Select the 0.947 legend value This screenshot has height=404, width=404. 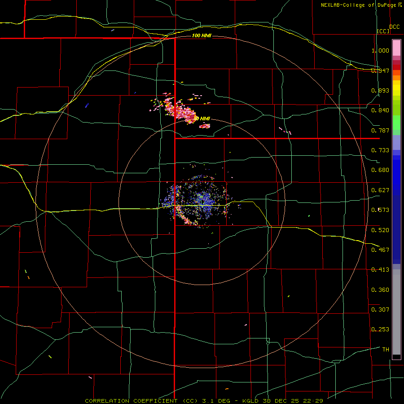point(380,70)
